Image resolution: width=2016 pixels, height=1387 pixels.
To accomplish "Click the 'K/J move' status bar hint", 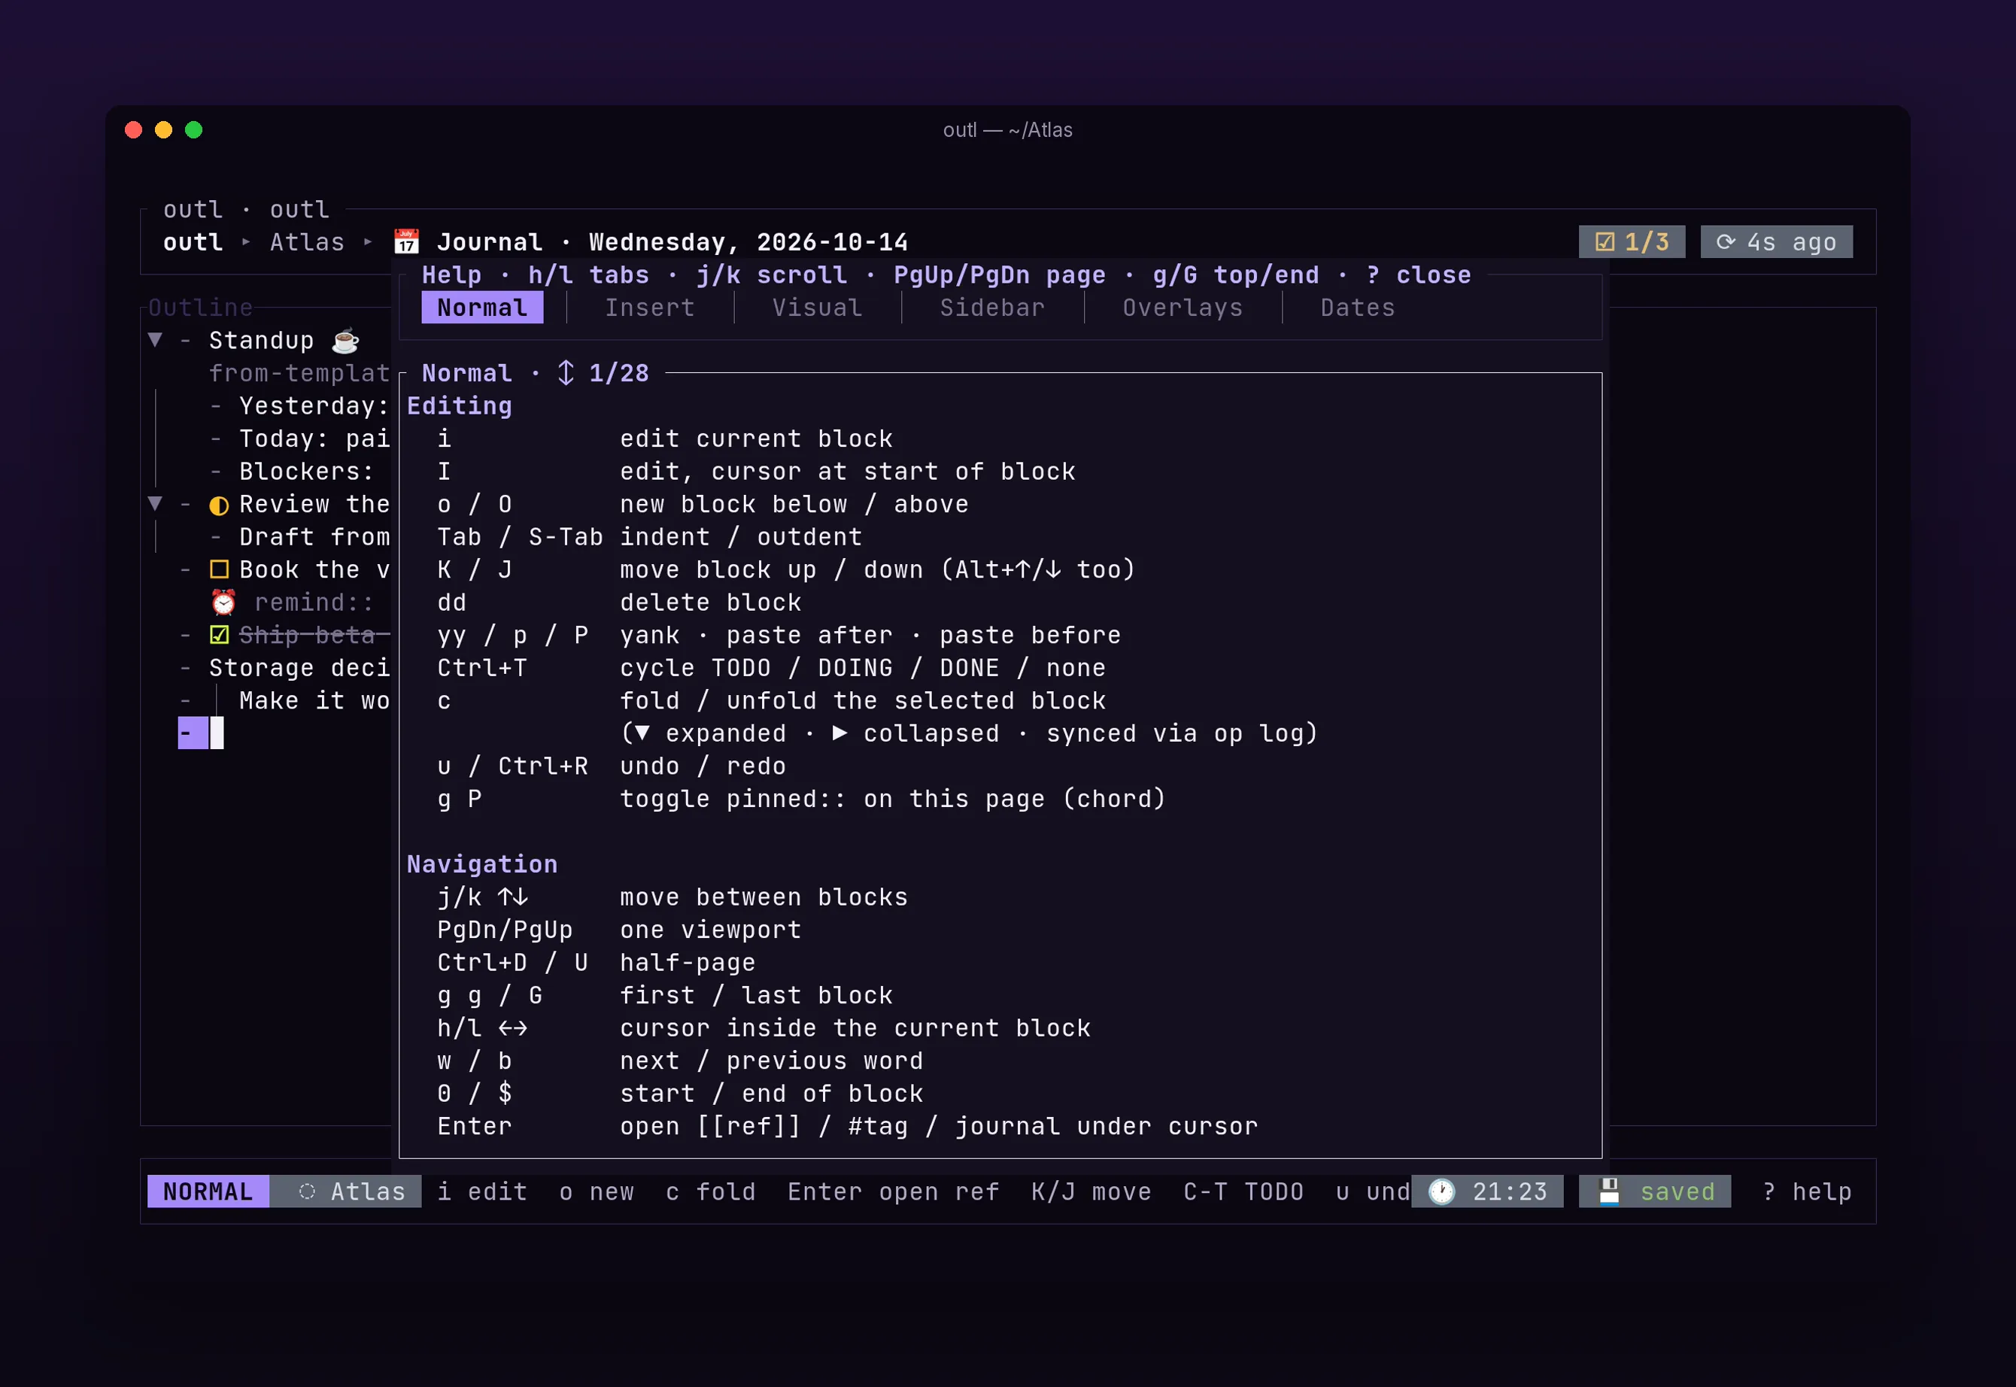I will tap(1091, 1191).
